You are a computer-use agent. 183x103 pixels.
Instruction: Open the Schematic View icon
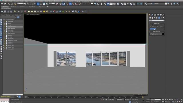coord(114,4)
